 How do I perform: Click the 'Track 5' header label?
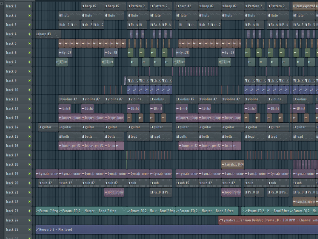click(x=11, y=43)
